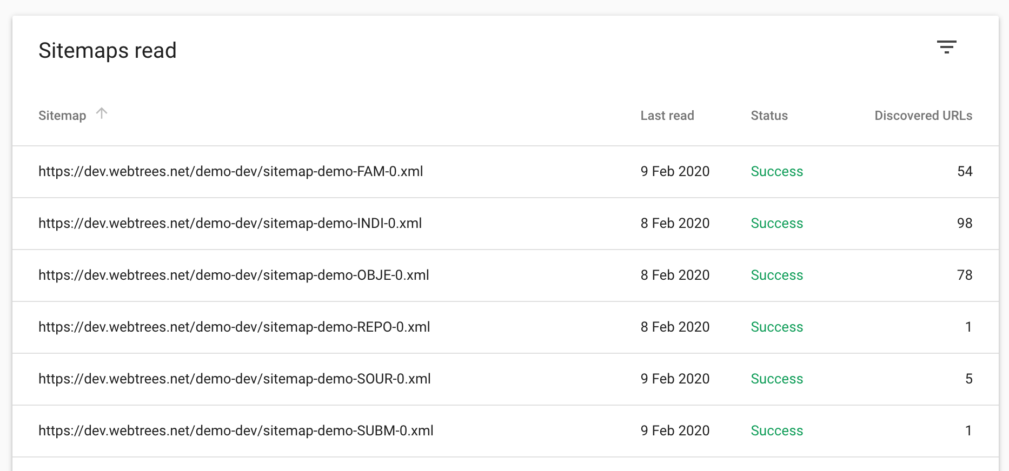The image size is (1009, 471).
Task: Sort table by Status column
Action: (x=769, y=116)
